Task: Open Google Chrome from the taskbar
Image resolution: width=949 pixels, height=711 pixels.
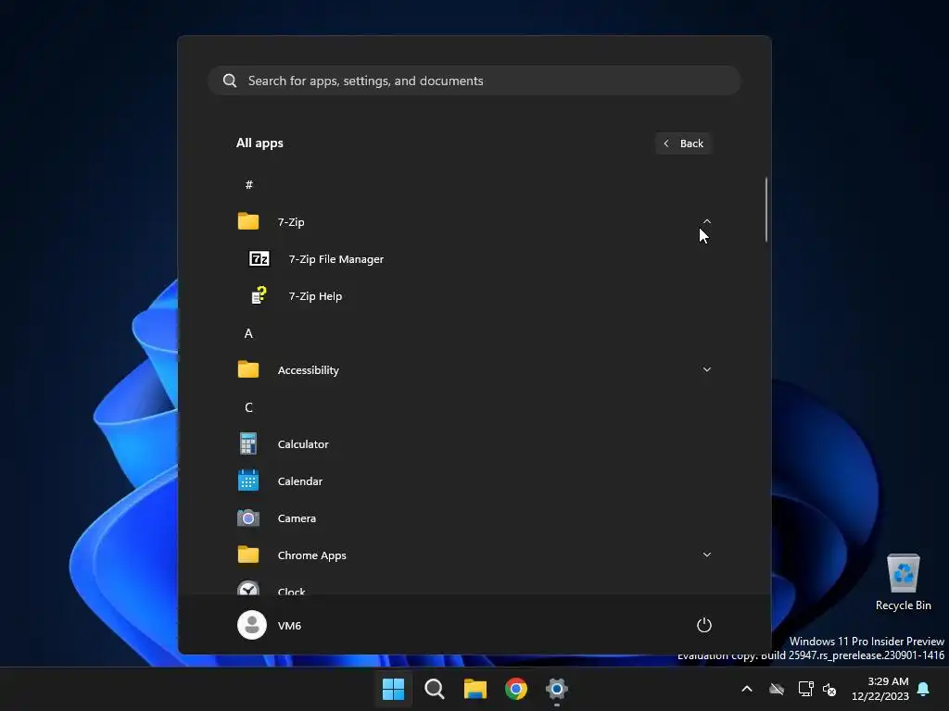Action: pos(516,689)
